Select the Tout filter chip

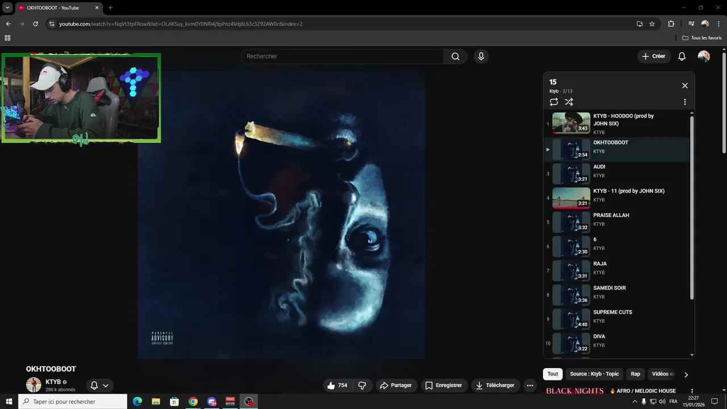(553, 374)
